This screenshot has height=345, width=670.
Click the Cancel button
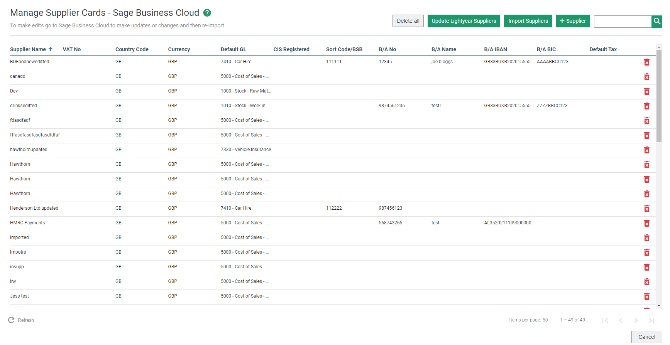coord(646,337)
